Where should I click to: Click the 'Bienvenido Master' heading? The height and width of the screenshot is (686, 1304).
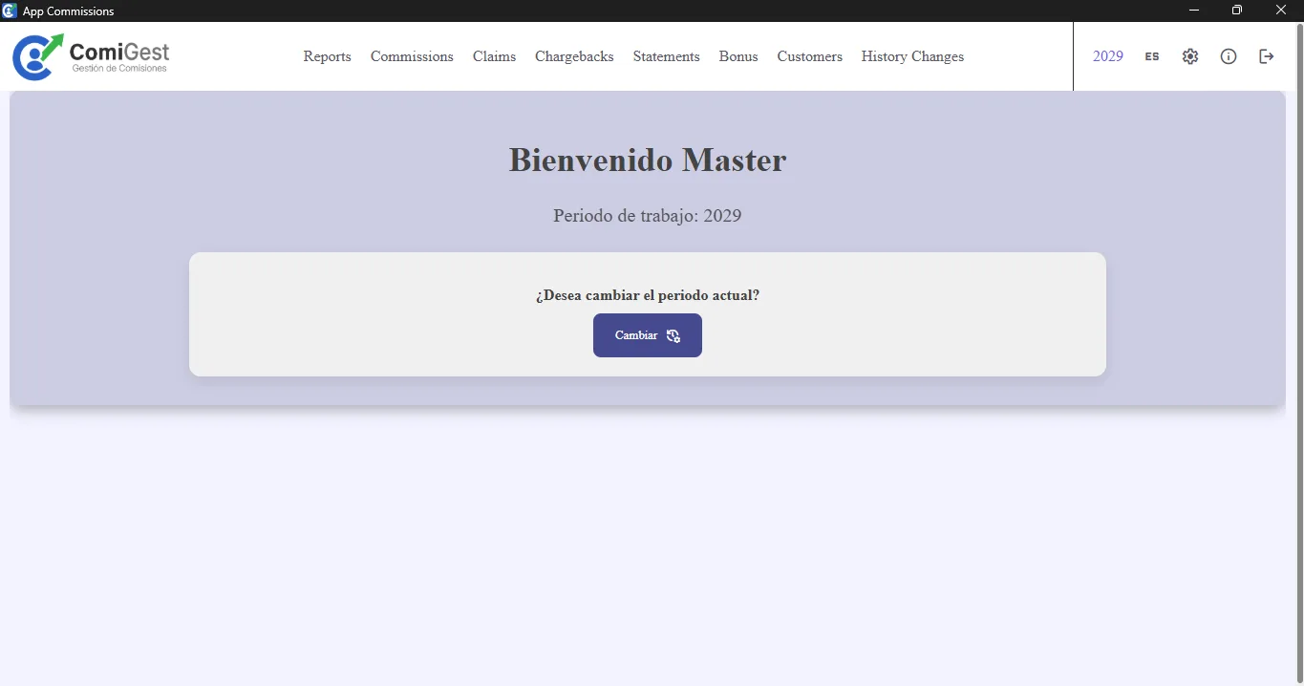648,160
